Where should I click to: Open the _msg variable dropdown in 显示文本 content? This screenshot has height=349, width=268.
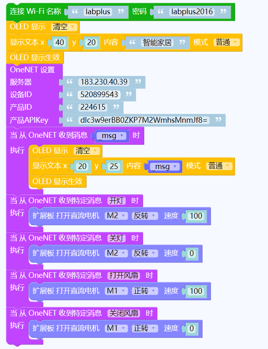[165, 167]
